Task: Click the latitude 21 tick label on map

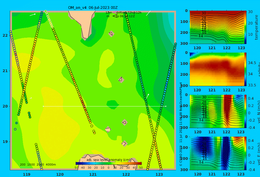Action: [x=5, y=71]
